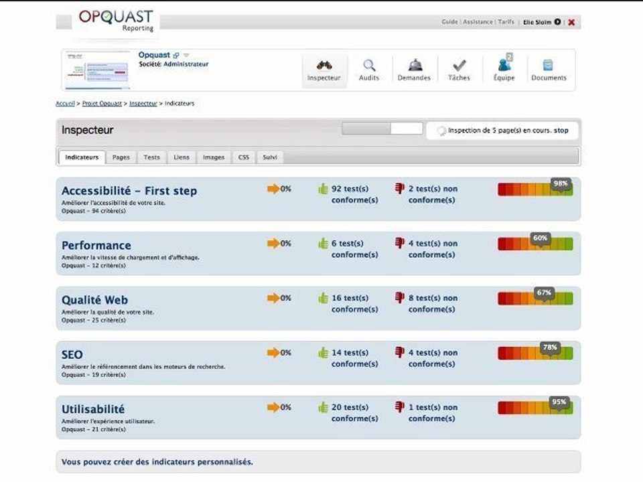The image size is (643, 482).
Task: Click thumbs-down icon in SEO row
Action: click(x=399, y=352)
